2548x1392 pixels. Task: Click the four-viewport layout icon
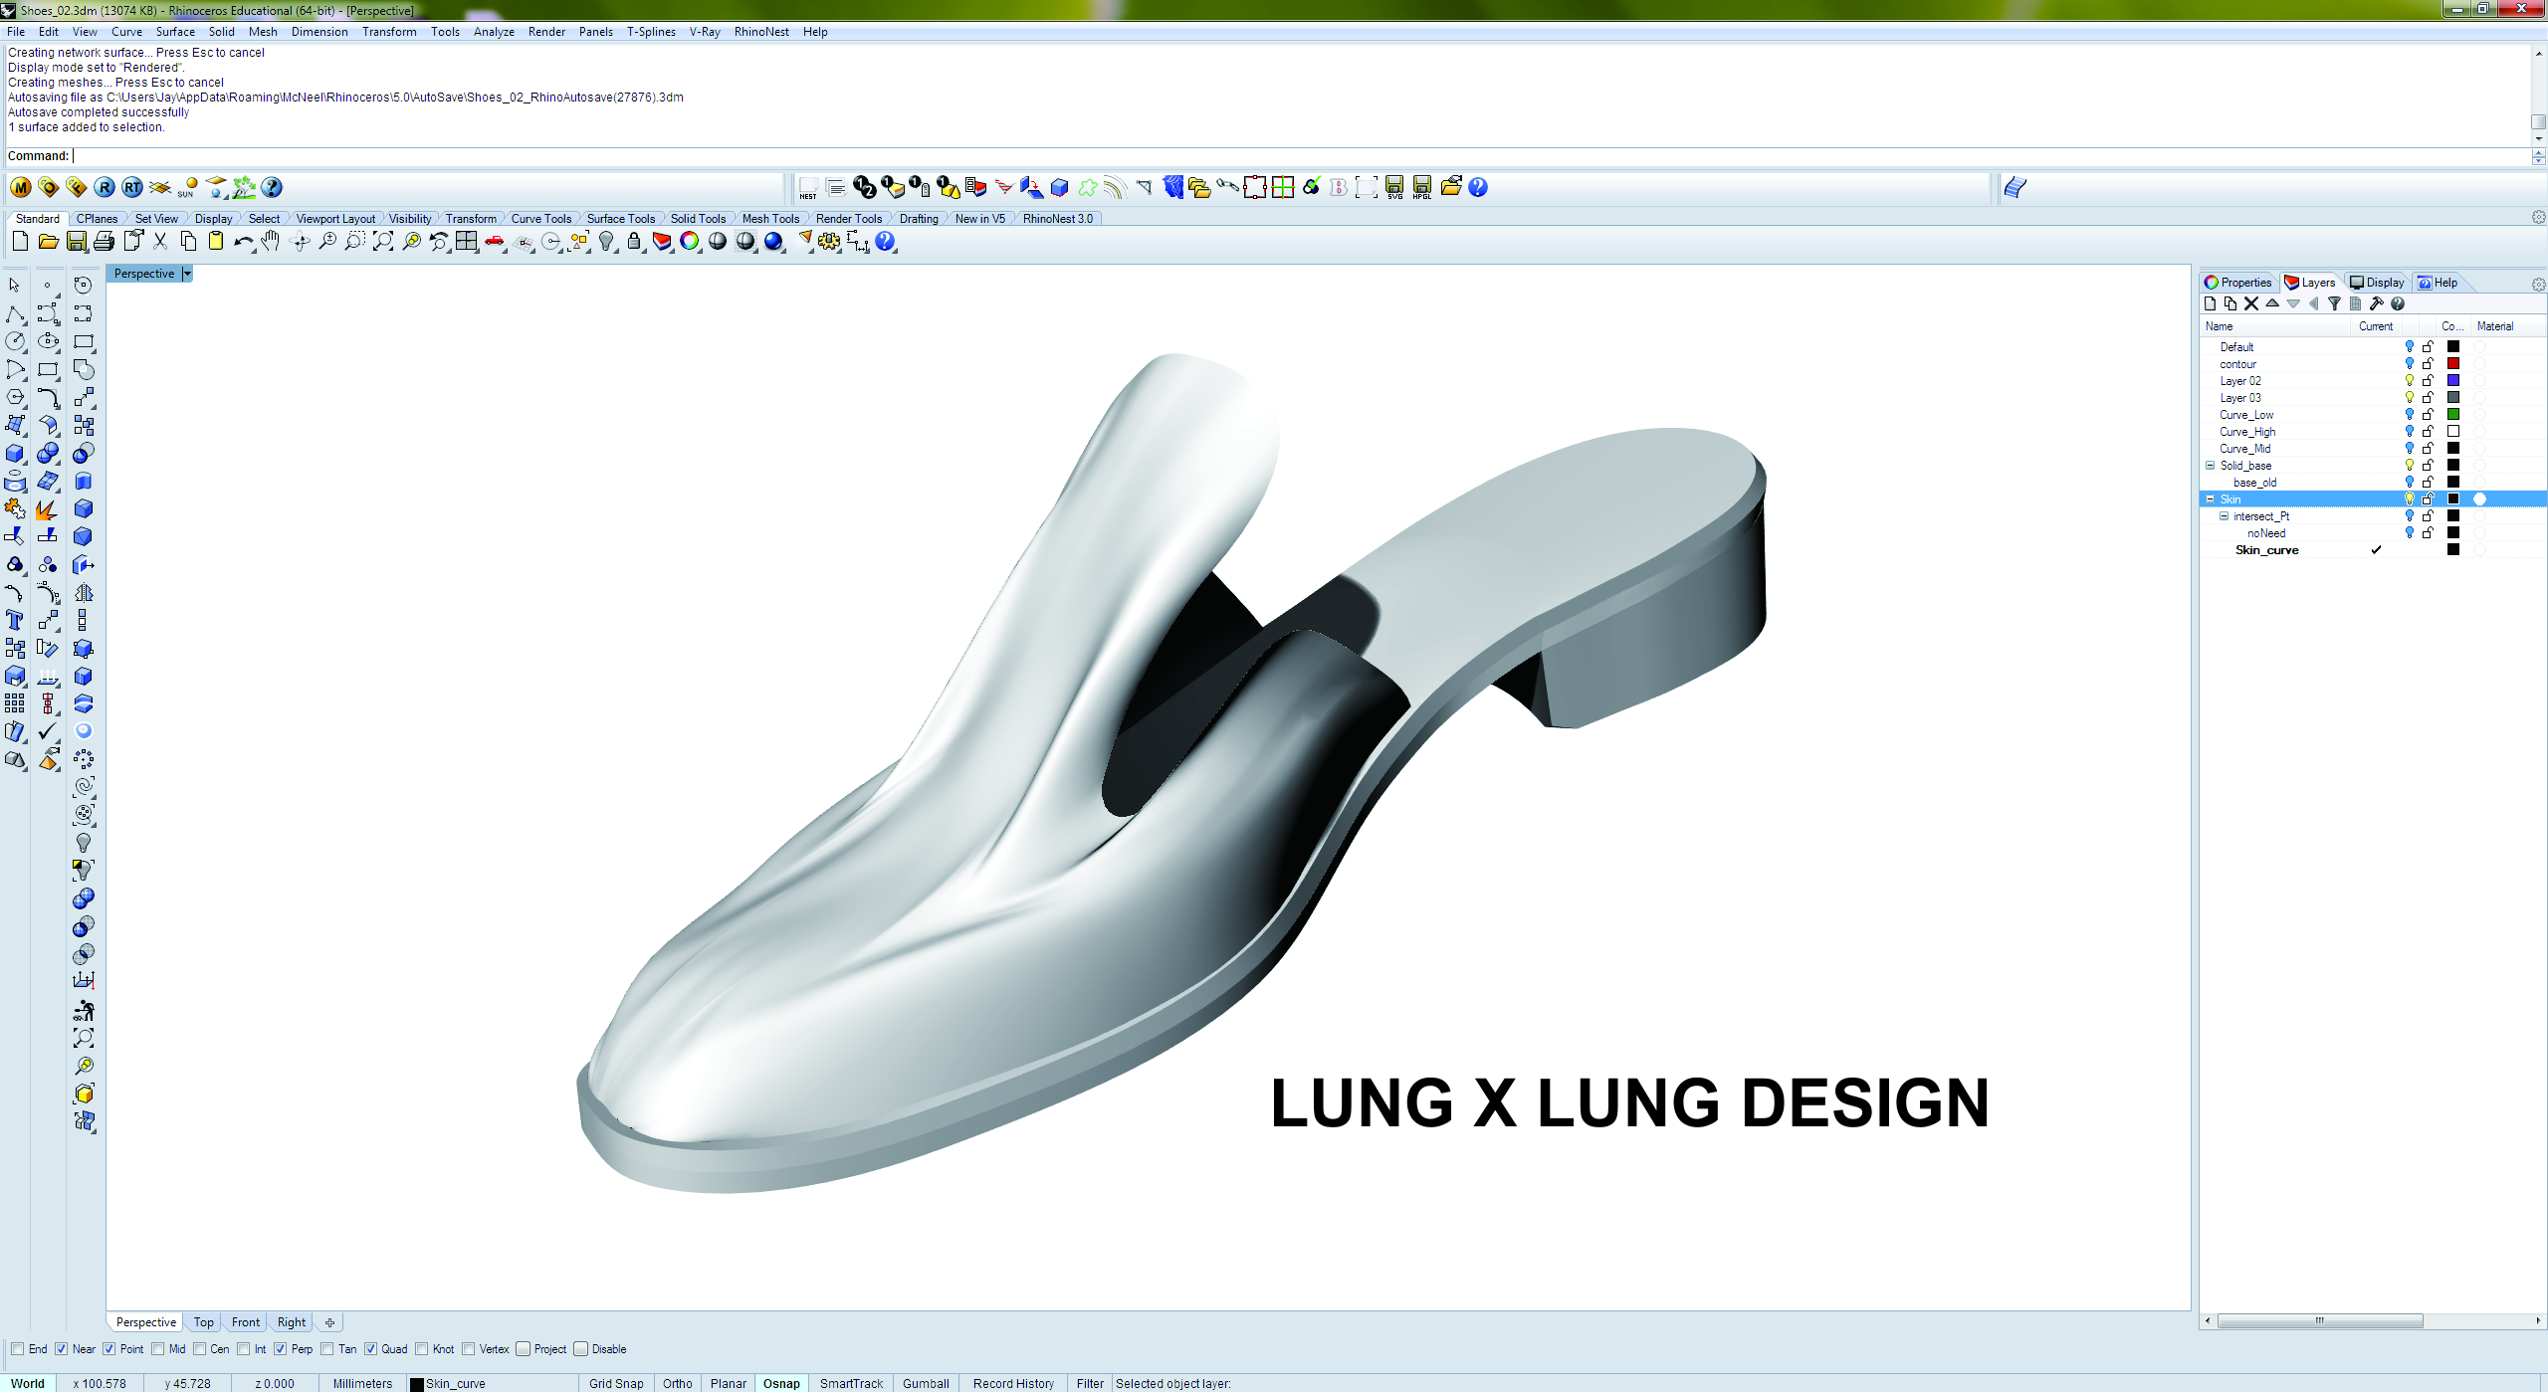[x=467, y=241]
